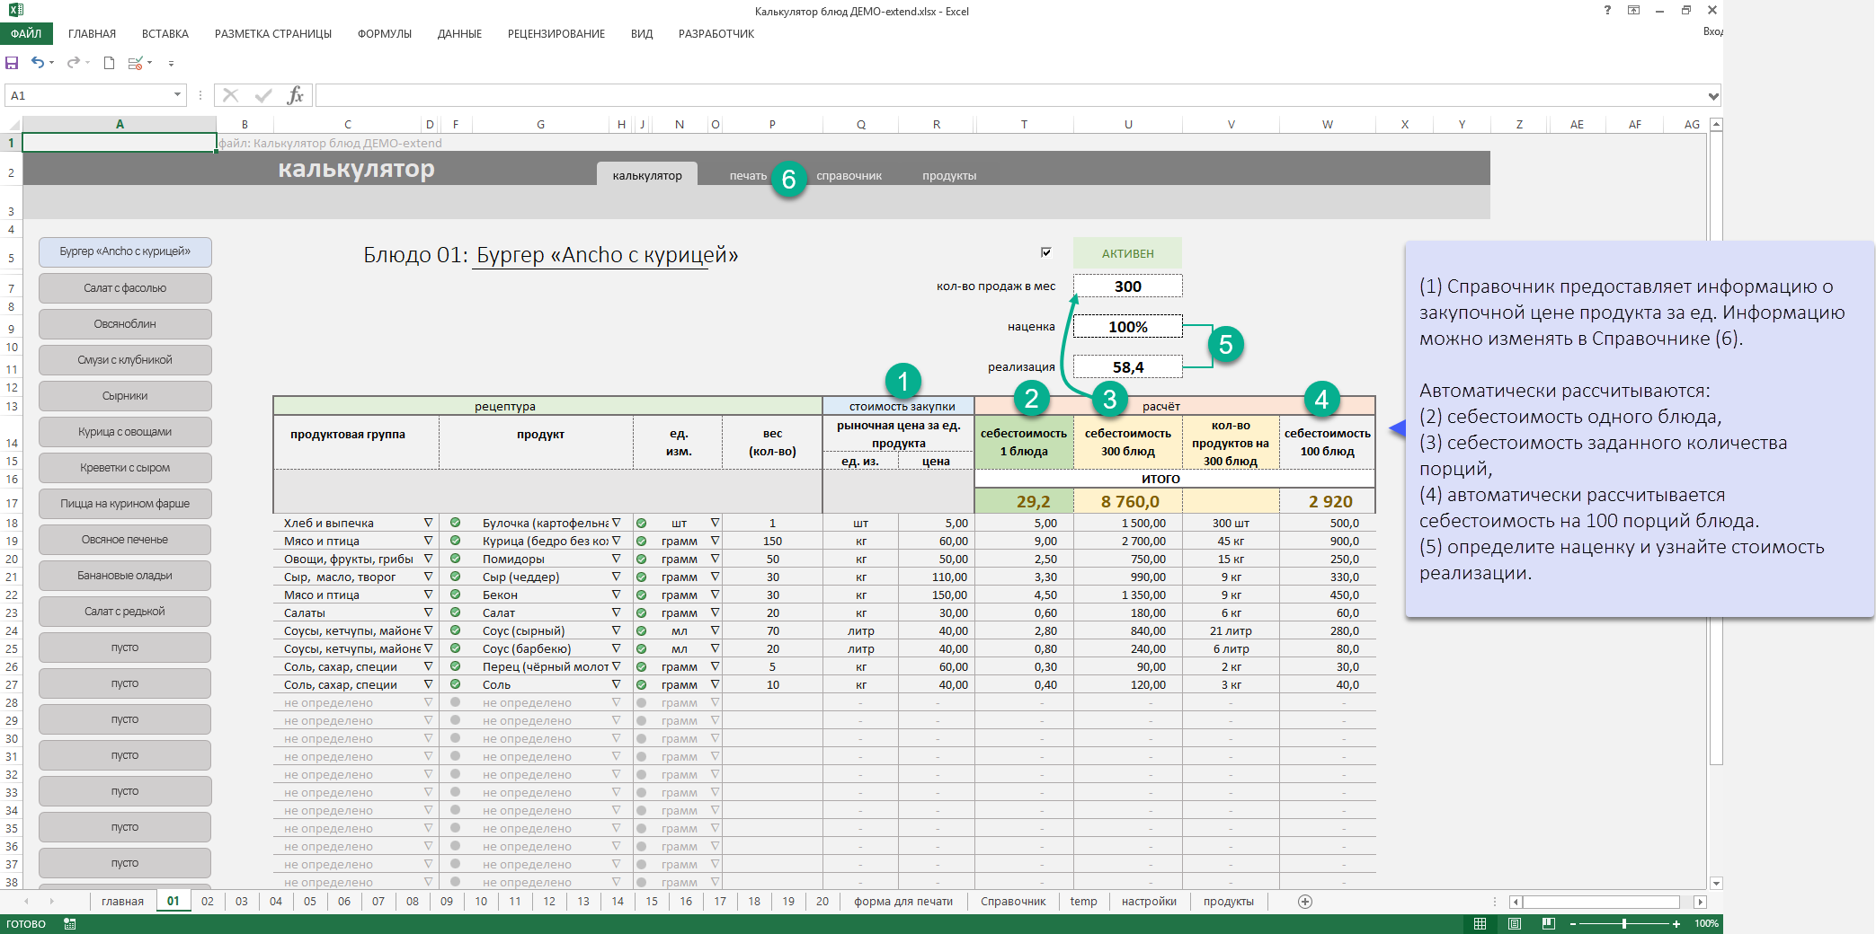Click the кол-во продаж в мес value 300
This screenshot has height=934, width=1876.
pos(1128,286)
